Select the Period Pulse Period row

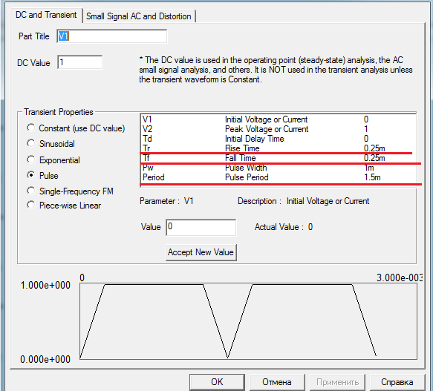(278, 177)
